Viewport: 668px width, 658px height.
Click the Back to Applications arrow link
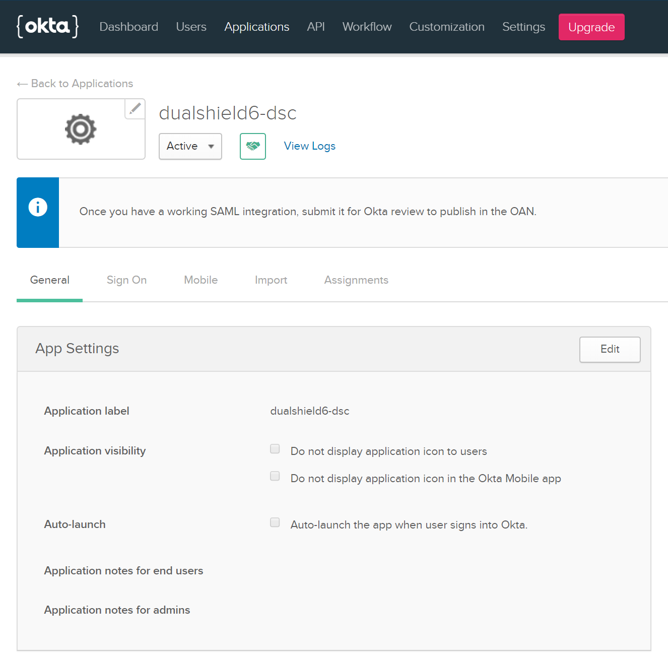click(x=75, y=84)
